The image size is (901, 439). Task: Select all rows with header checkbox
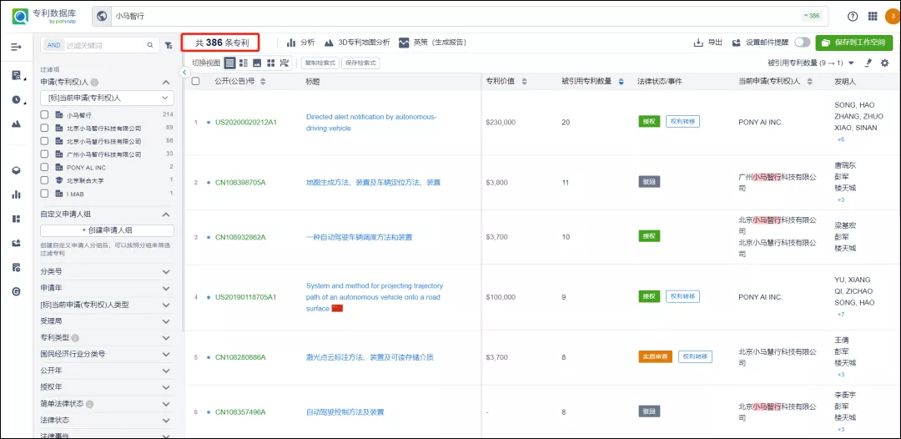tap(196, 81)
